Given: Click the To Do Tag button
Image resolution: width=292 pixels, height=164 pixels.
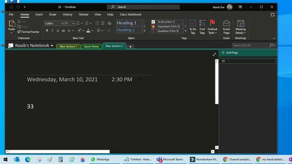Looking at the screenshot, I should [193, 27].
